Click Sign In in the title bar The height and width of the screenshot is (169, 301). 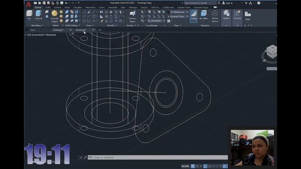click(x=228, y=3)
